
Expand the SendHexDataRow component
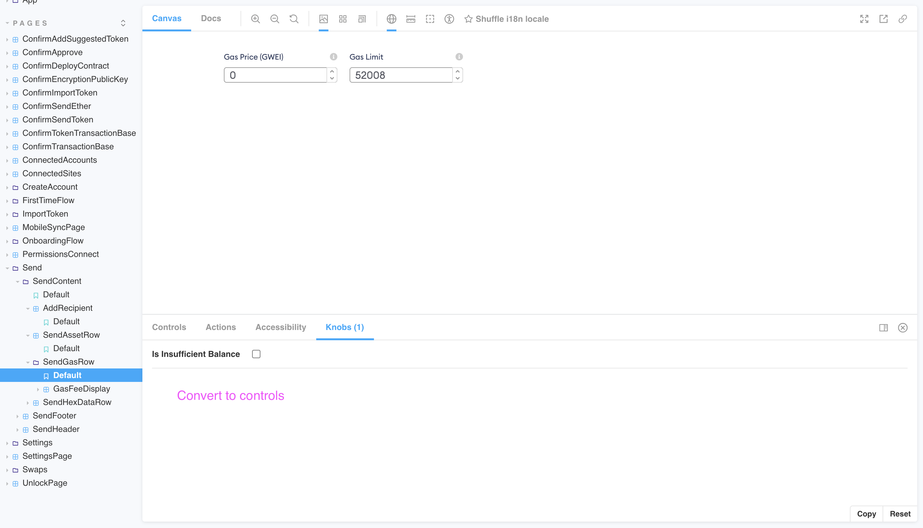pos(28,402)
